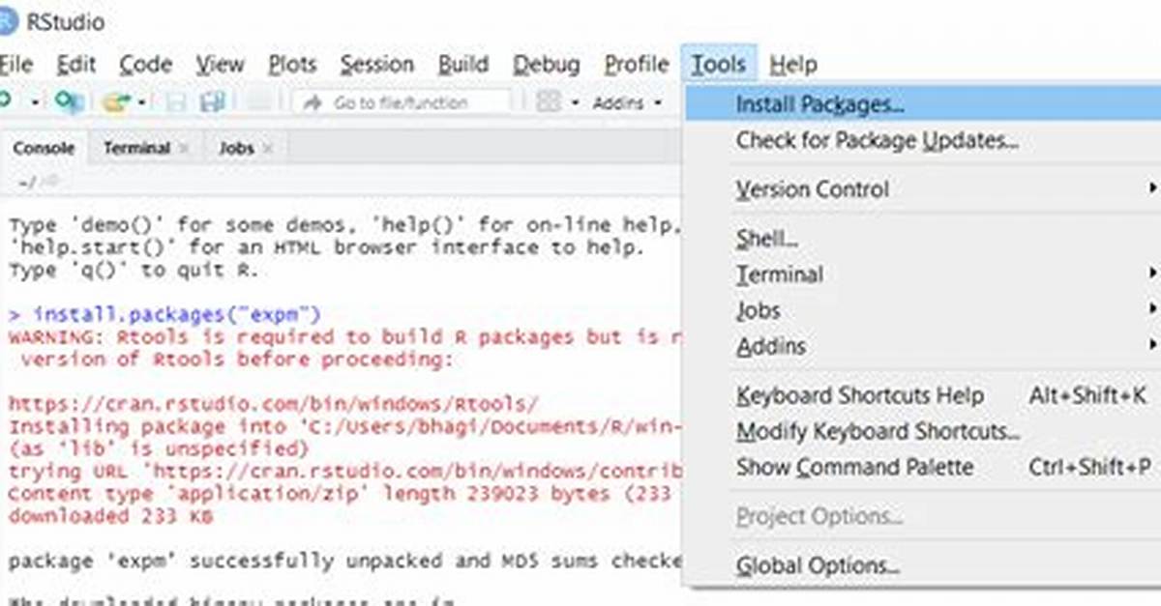Open the File menu
The width and height of the screenshot is (1161, 606).
click(15, 65)
